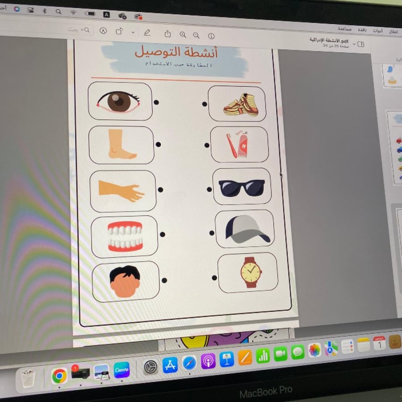Click the battery status icon
The width and height of the screenshot is (402, 402).
90,13
